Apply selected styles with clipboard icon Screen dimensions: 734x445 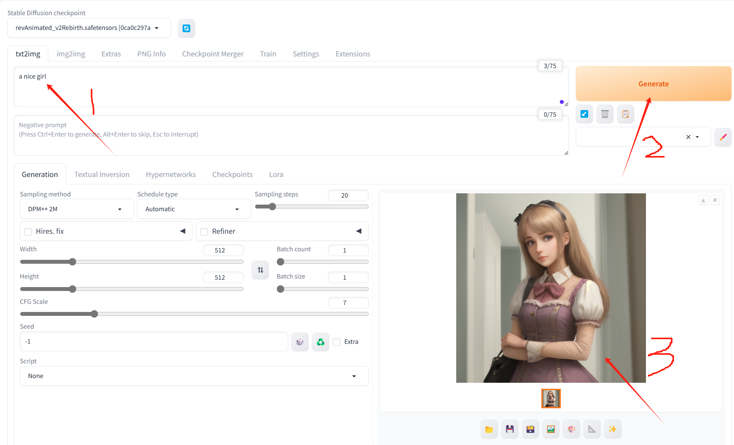tap(625, 114)
